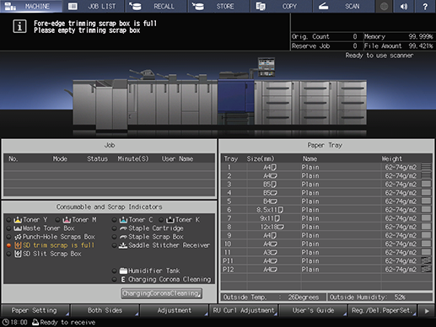436x327 pixels.
Task: Click tray 1 paper level indicator
Action: (x=426, y=167)
